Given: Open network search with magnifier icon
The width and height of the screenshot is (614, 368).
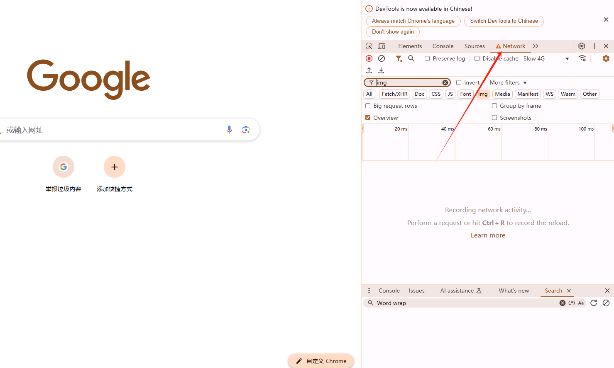Looking at the screenshot, I should [411, 58].
